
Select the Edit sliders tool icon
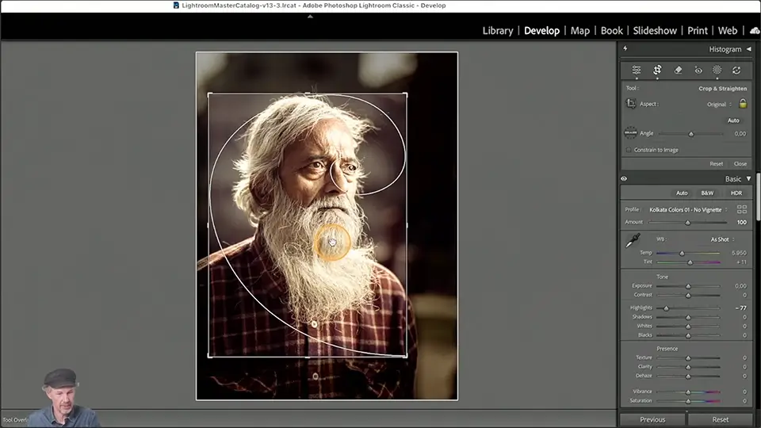(637, 70)
